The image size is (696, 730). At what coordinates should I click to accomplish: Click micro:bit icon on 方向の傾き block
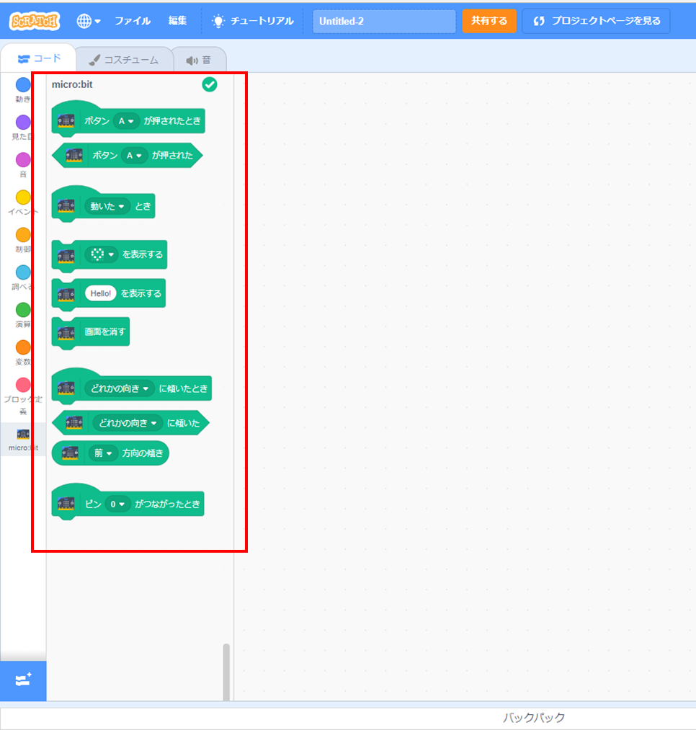(x=71, y=453)
